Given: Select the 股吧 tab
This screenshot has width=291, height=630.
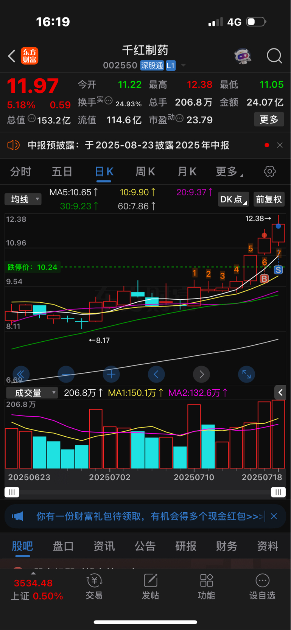Looking at the screenshot, I should (x=22, y=546).
